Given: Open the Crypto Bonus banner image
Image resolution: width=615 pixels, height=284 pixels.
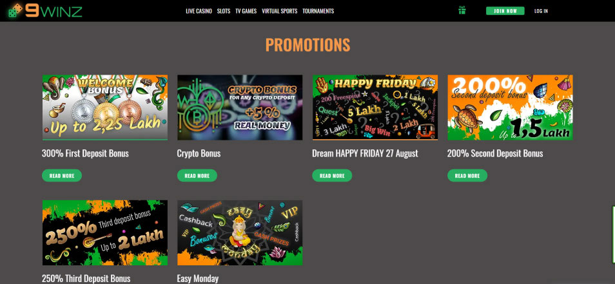Looking at the screenshot, I should point(240,108).
